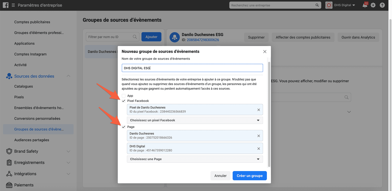
Task: Click magnifier icon in Filtrer par nom field
Action: click(x=135, y=37)
